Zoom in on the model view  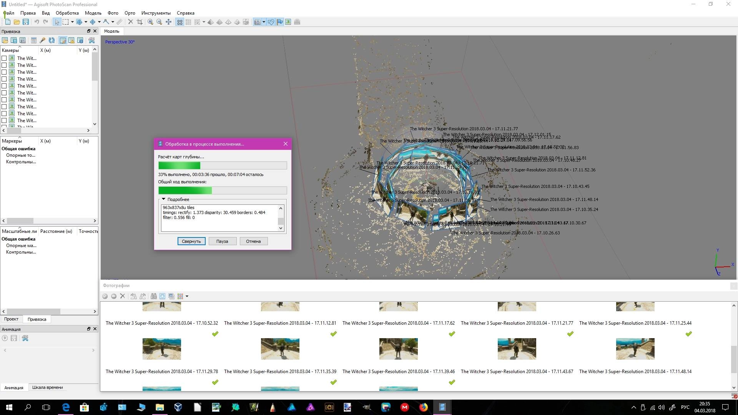pos(151,22)
